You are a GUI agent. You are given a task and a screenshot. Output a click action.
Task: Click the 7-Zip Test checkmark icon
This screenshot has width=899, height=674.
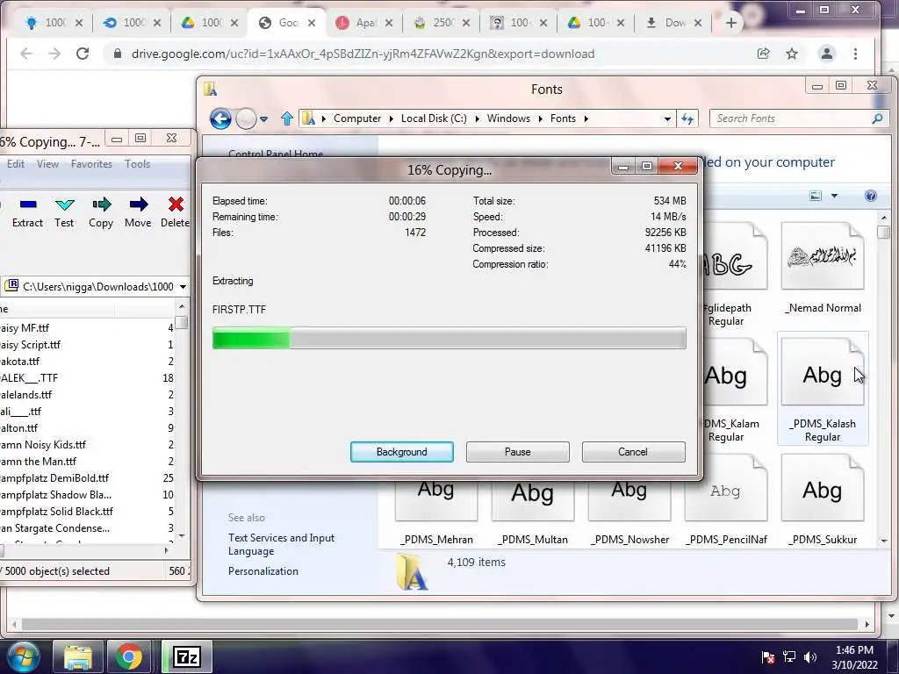[64, 204]
